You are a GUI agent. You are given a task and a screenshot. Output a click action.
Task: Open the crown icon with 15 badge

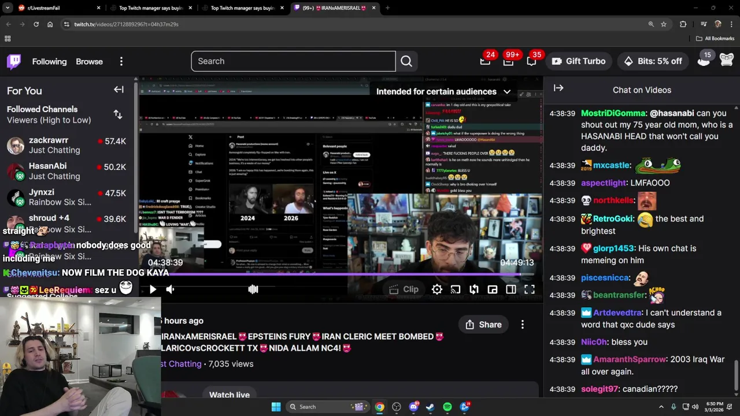coord(704,60)
